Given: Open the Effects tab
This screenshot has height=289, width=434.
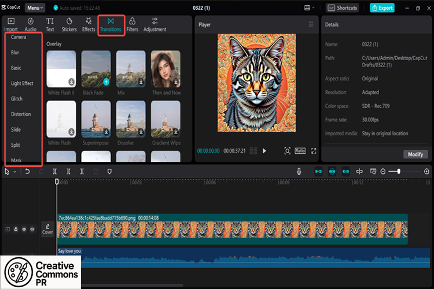Looking at the screenshot, I should 89,25.
